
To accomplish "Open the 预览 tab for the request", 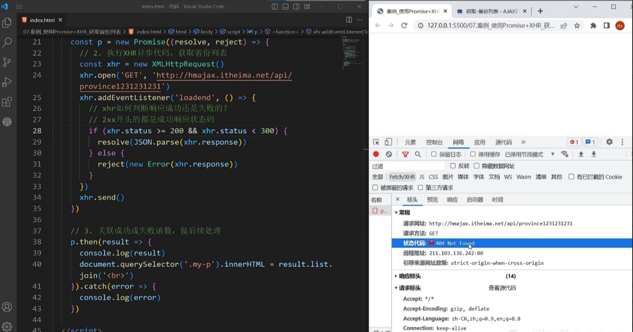I will 431,199.
